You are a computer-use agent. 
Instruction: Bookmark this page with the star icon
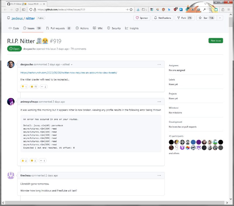coord(131,10)
